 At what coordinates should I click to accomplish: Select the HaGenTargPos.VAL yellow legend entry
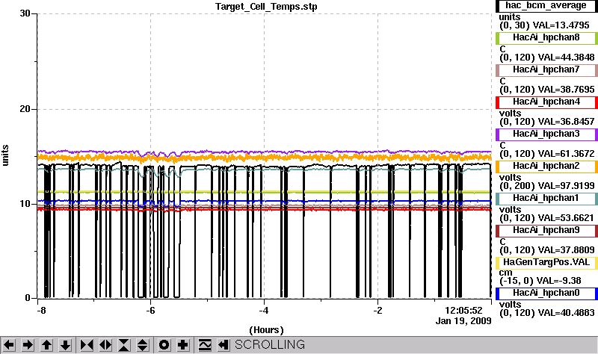(546, 263)
